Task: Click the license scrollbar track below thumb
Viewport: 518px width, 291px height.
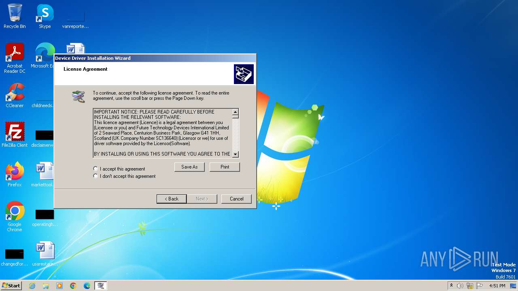Action: [236, 135]
